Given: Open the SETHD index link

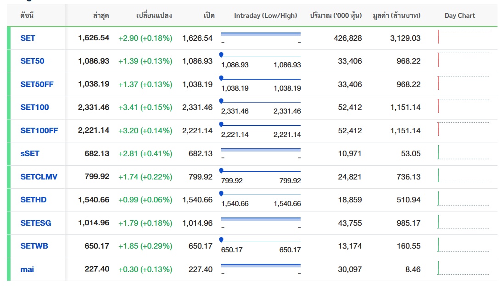Looking at the screenshot, I should coord(34,200).
